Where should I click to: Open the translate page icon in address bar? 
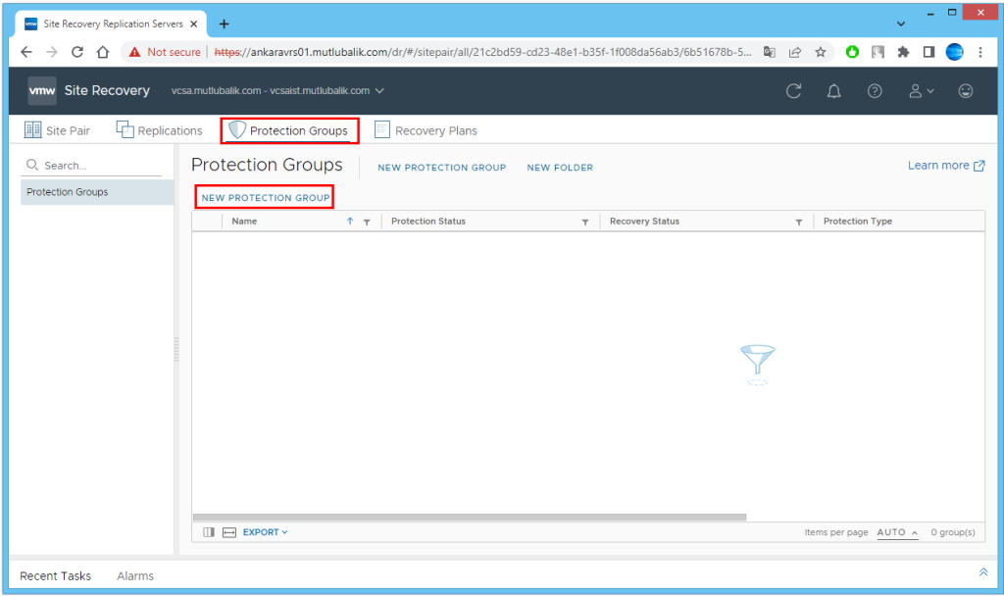point(769,52)
